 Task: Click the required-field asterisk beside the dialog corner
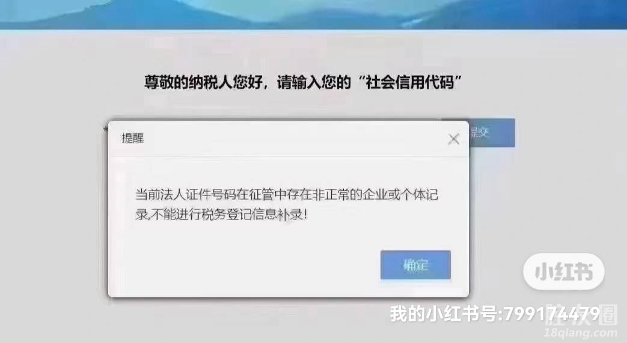pos(106,129)
